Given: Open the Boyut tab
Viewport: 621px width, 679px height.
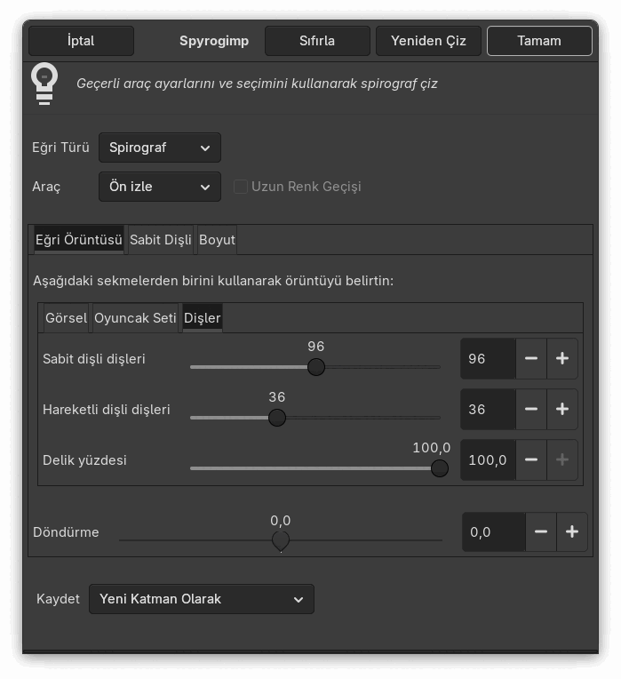Looking at the screenshot, I should 217,239.
